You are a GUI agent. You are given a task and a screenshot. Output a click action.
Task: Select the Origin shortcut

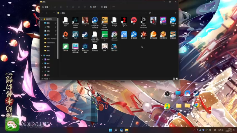click(x=65, y=35)
